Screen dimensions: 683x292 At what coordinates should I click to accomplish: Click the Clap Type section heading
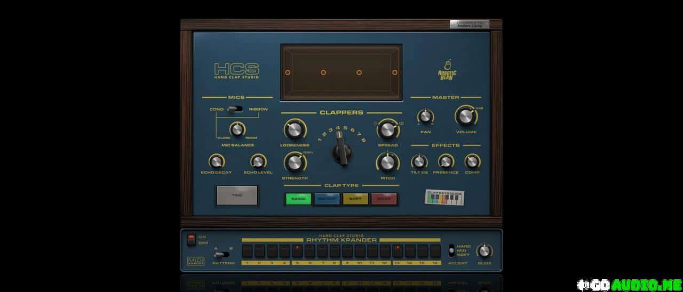pyautogui.click(x=341, y=185)
